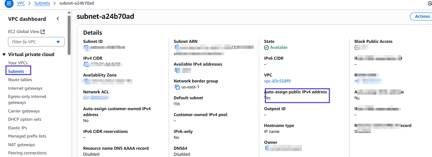Open the vpc-83c558f9 VPC link

click(277, 81)
